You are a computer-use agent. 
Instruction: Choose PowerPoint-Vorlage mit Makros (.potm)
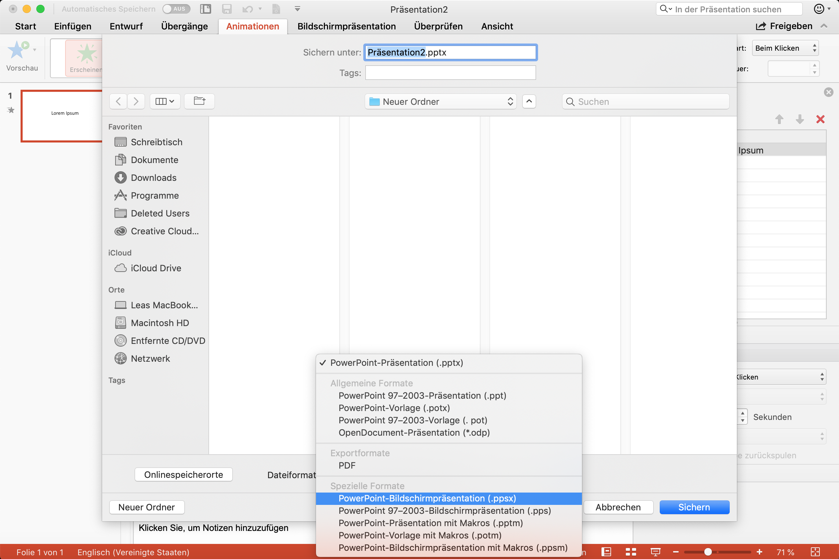449,535
